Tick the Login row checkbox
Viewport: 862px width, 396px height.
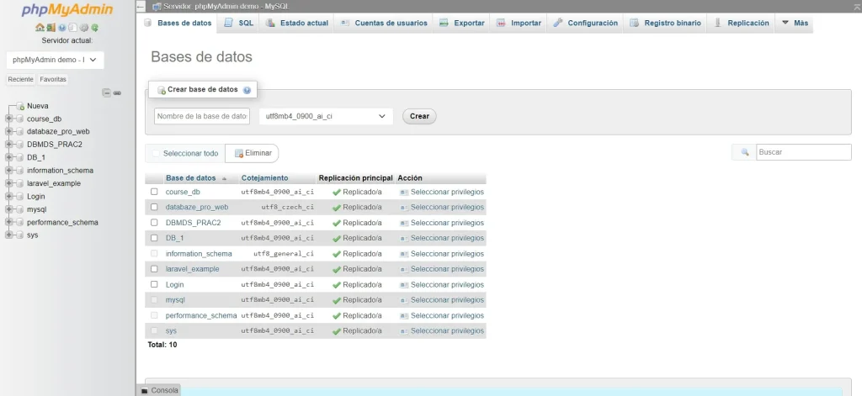coord(154,284)
